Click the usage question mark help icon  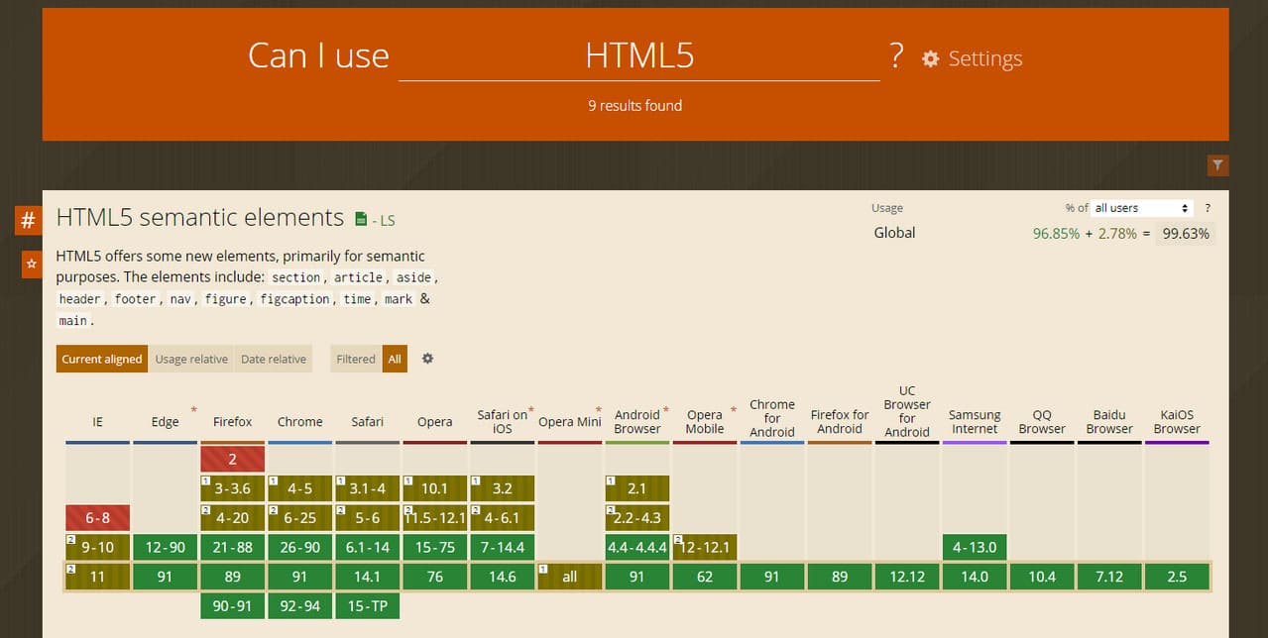pyautogui.click(x=1208, y=208)
